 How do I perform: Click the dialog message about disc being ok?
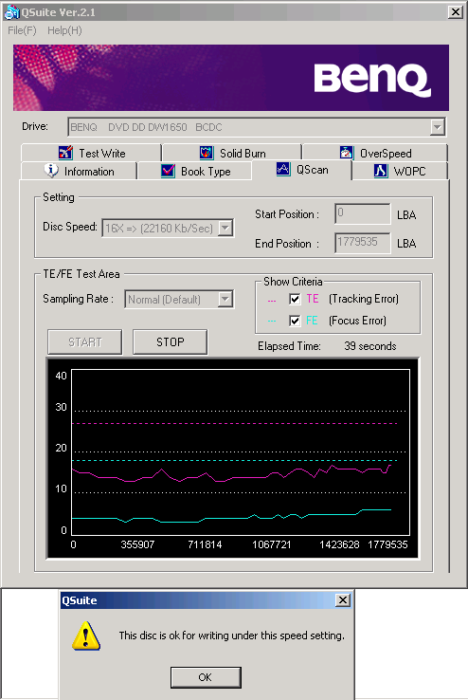coord(232,636)
